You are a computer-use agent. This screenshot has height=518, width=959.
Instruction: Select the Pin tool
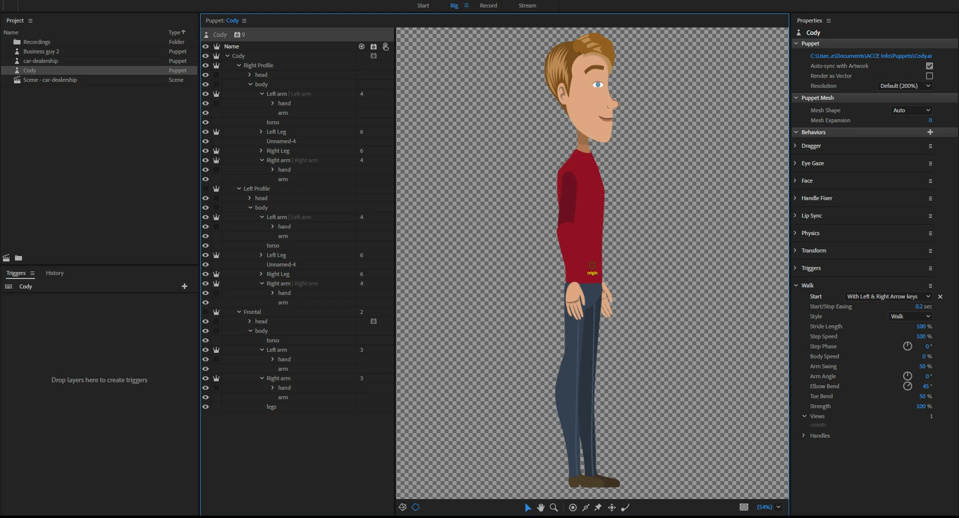click(x=598, y=508)
